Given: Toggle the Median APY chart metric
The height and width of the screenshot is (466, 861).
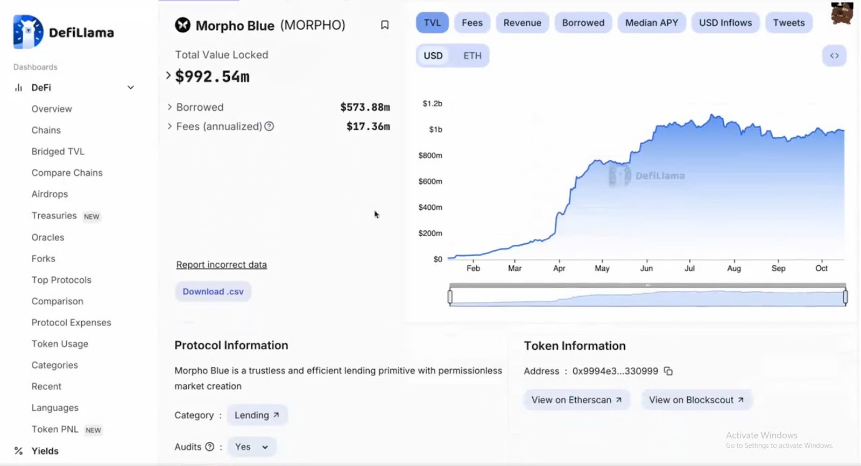Looking at the screenshot, I should click(652, 23).
